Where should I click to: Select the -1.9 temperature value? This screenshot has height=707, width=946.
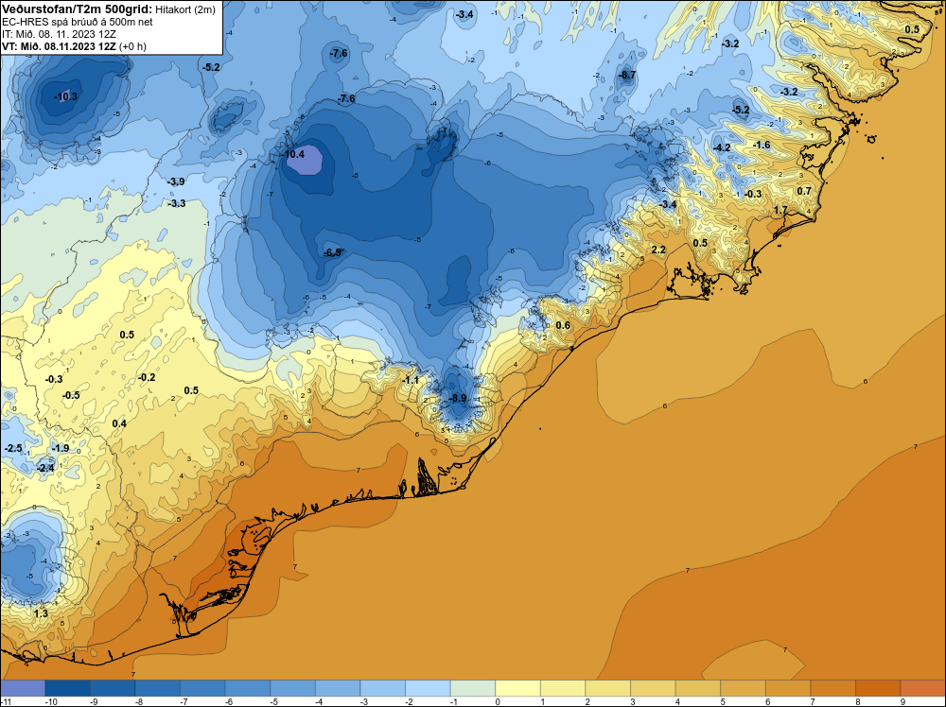pos(60,448)
